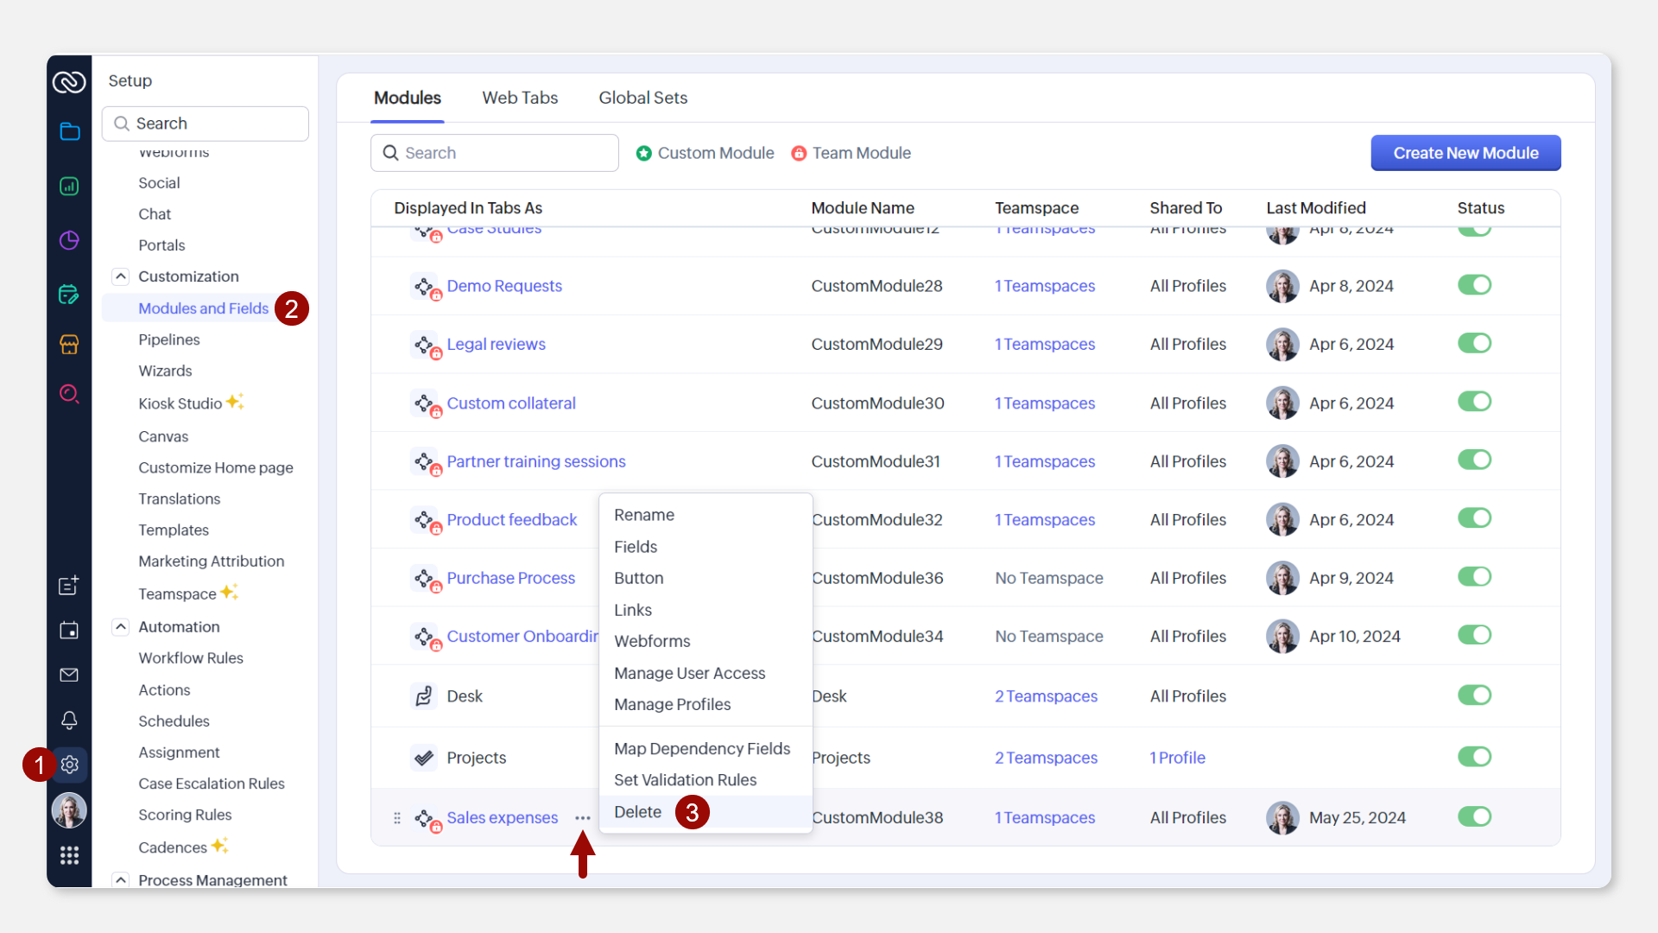Screen dimensions: 1658x933
Task: Click the Create New Module button
Action: 1465,153
